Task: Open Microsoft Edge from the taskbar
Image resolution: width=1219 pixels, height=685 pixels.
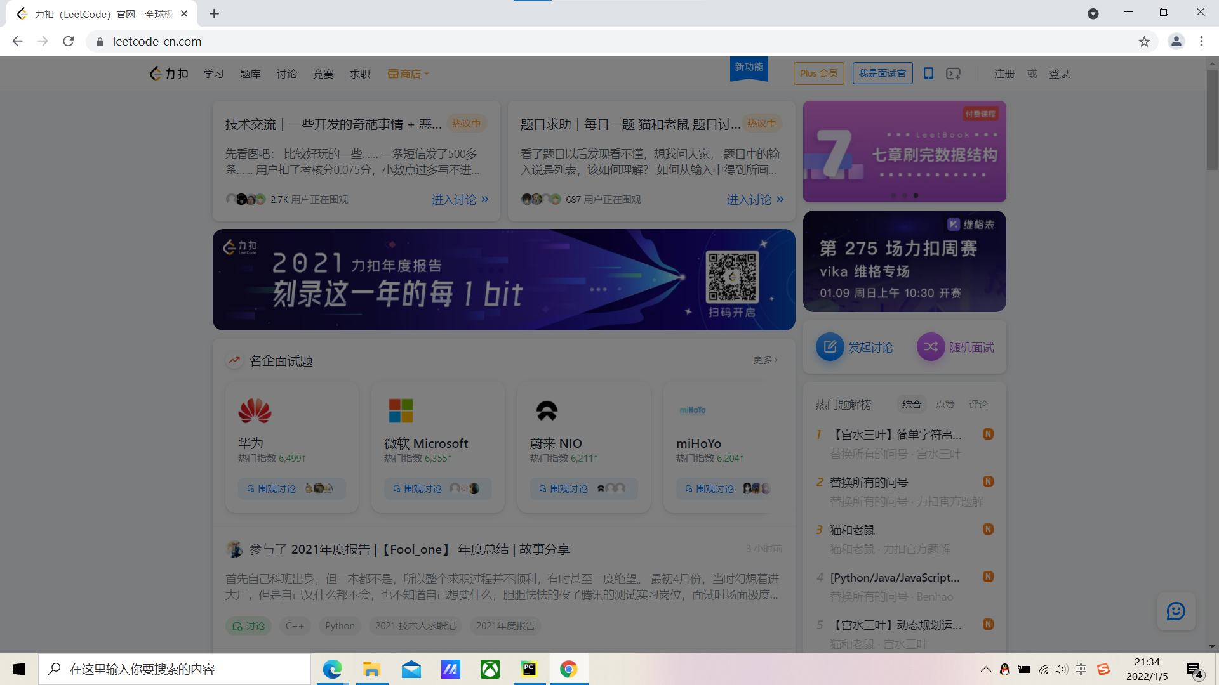Action: click(332, 669)
